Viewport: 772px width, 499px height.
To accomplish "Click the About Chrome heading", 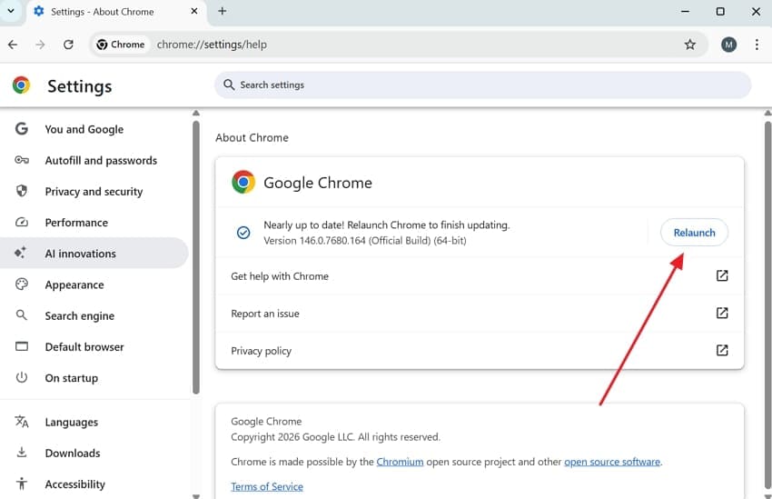I will (252, 138).
